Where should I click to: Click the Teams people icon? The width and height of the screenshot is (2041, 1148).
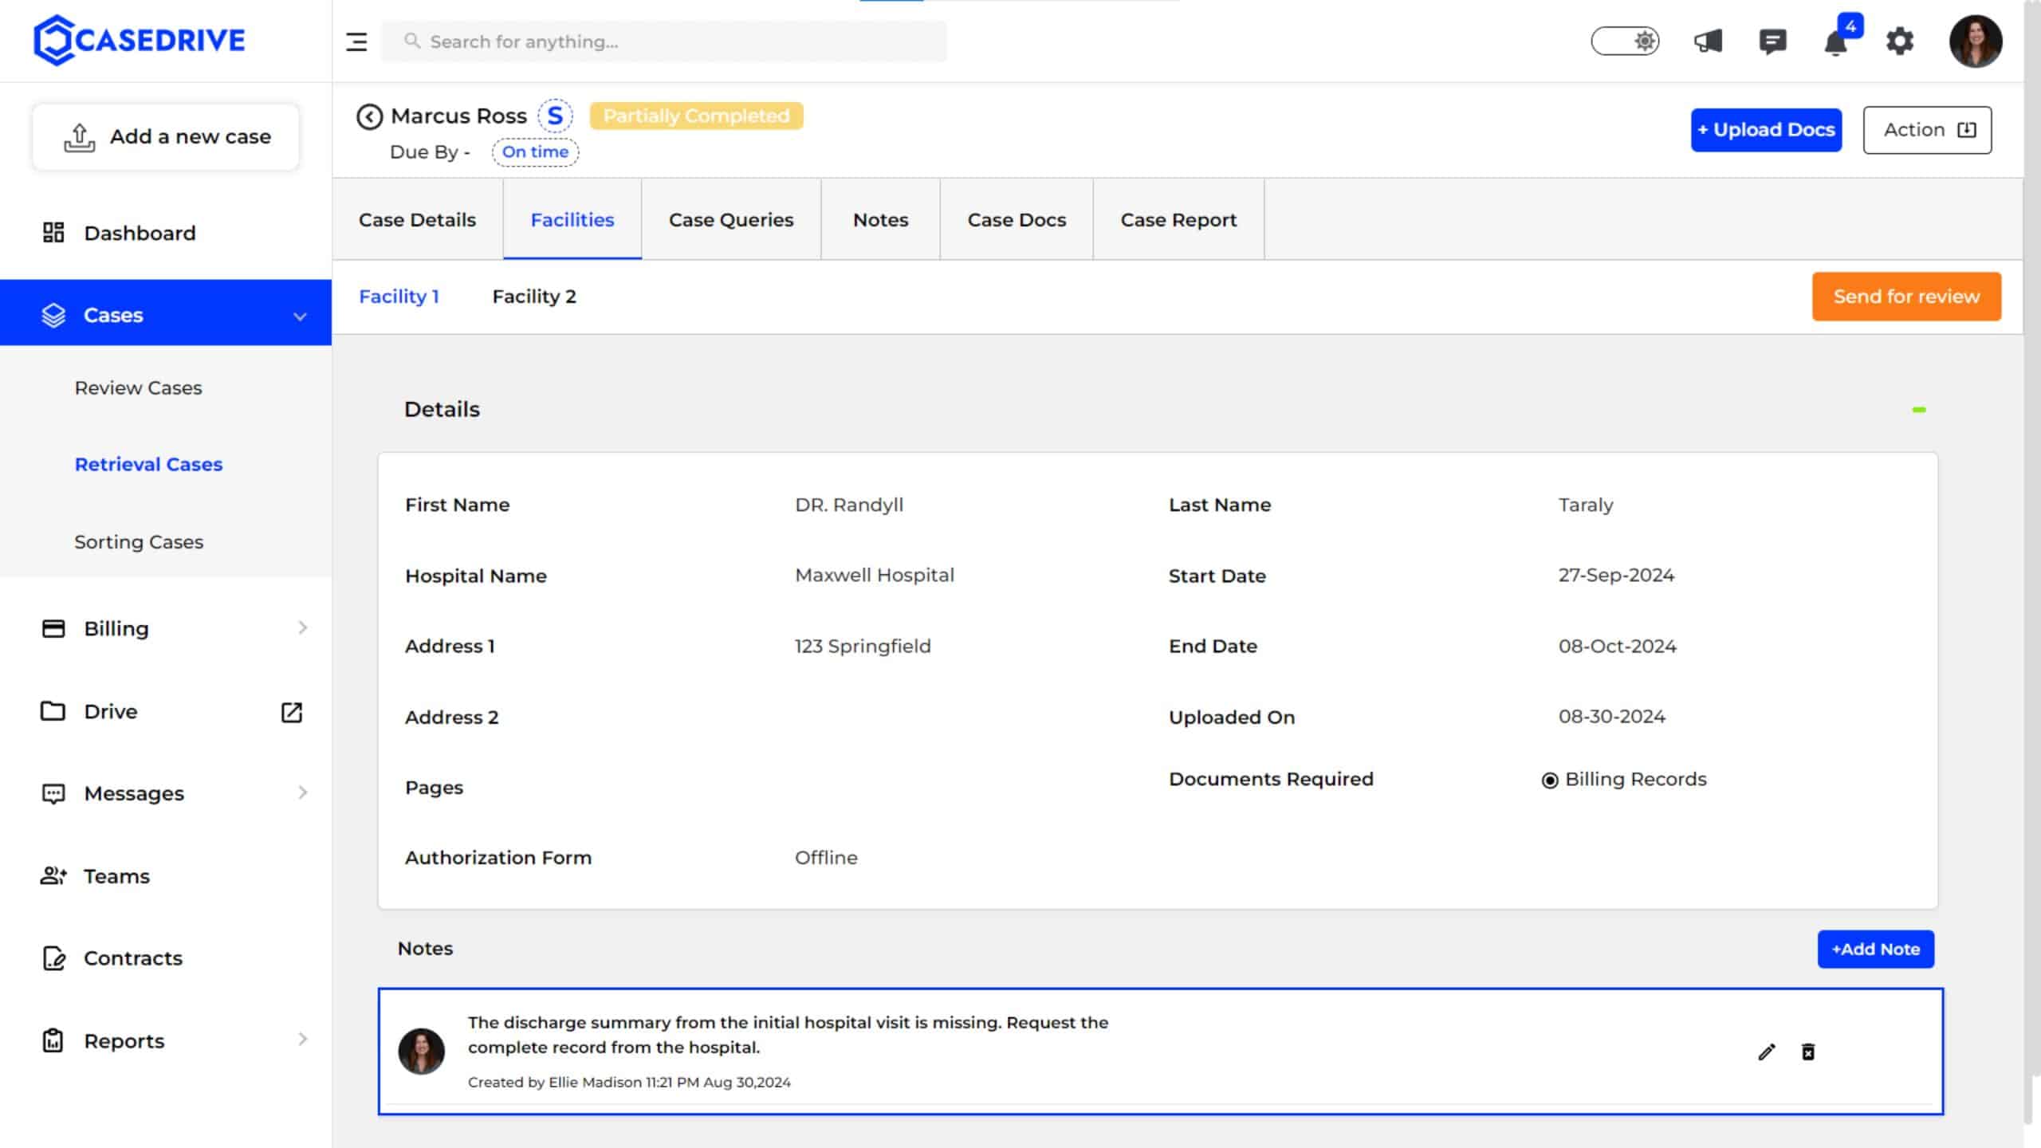(x=53, y=875)
